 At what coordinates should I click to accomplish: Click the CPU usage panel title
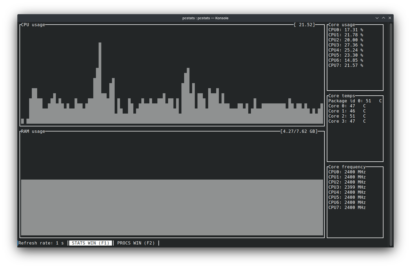pos(33,25)
